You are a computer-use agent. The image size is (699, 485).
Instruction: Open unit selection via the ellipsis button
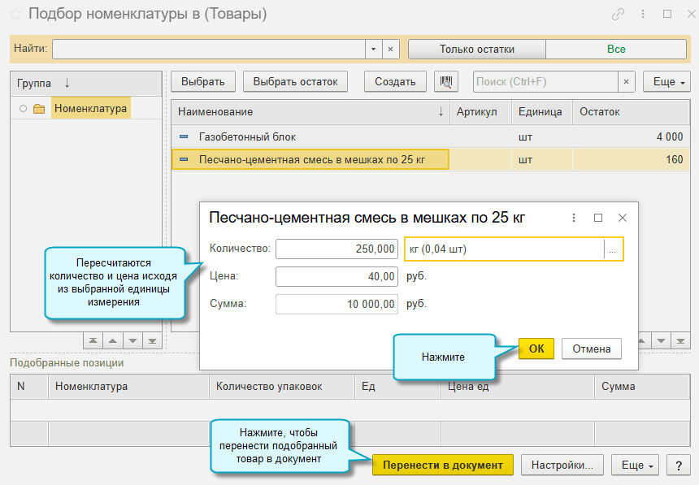[613, 249]
